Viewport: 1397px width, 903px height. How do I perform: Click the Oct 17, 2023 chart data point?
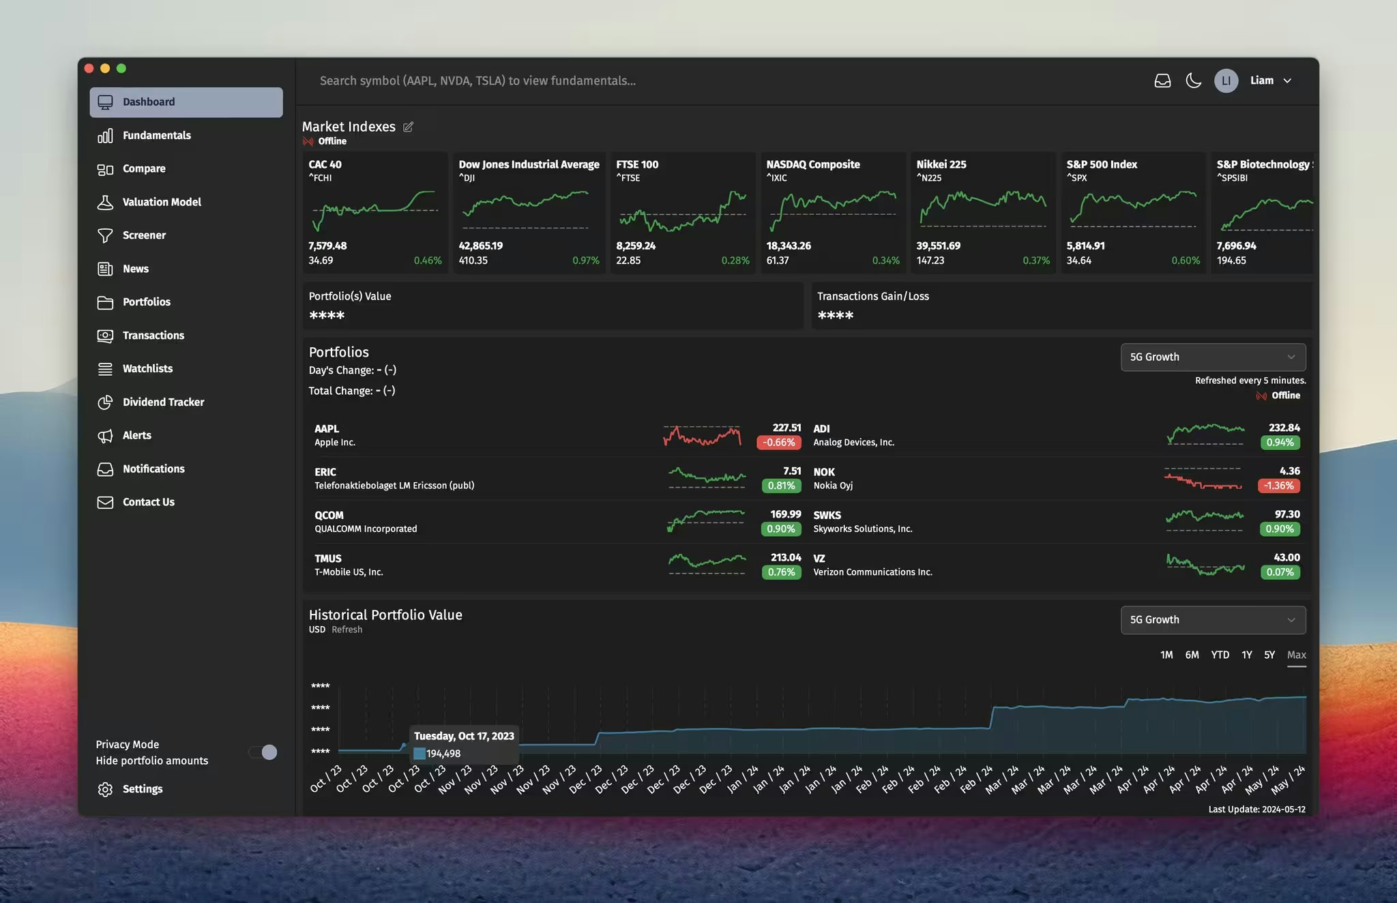point(404,745)
